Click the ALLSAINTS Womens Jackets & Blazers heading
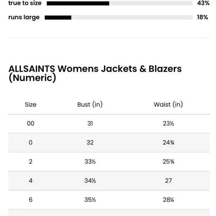Screen dimensions: 216x216 coord(95,73)
